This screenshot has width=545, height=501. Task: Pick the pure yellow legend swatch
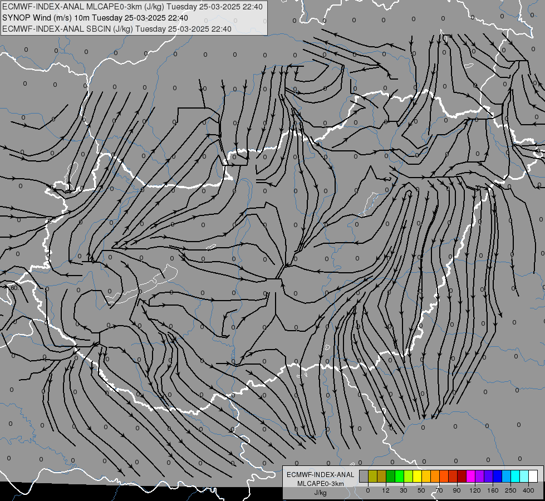[x=417, y=476]
